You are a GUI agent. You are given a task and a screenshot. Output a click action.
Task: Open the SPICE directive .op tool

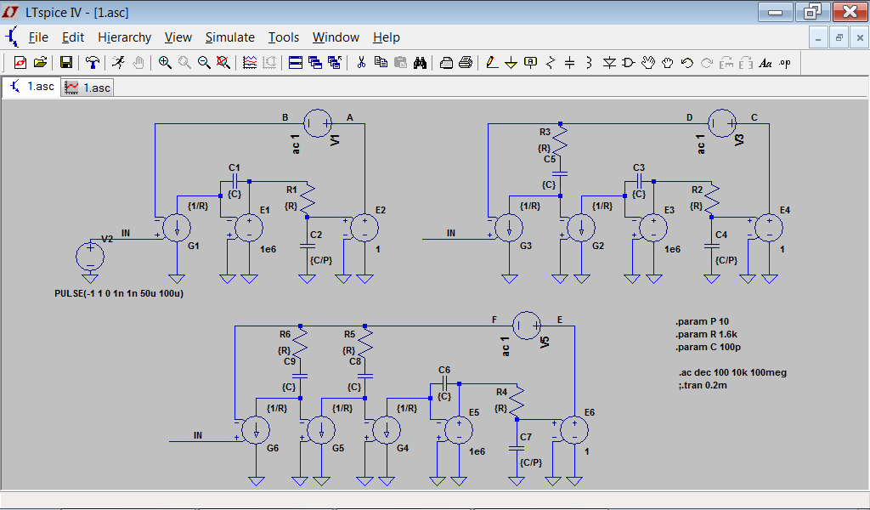tap(784, 63)
